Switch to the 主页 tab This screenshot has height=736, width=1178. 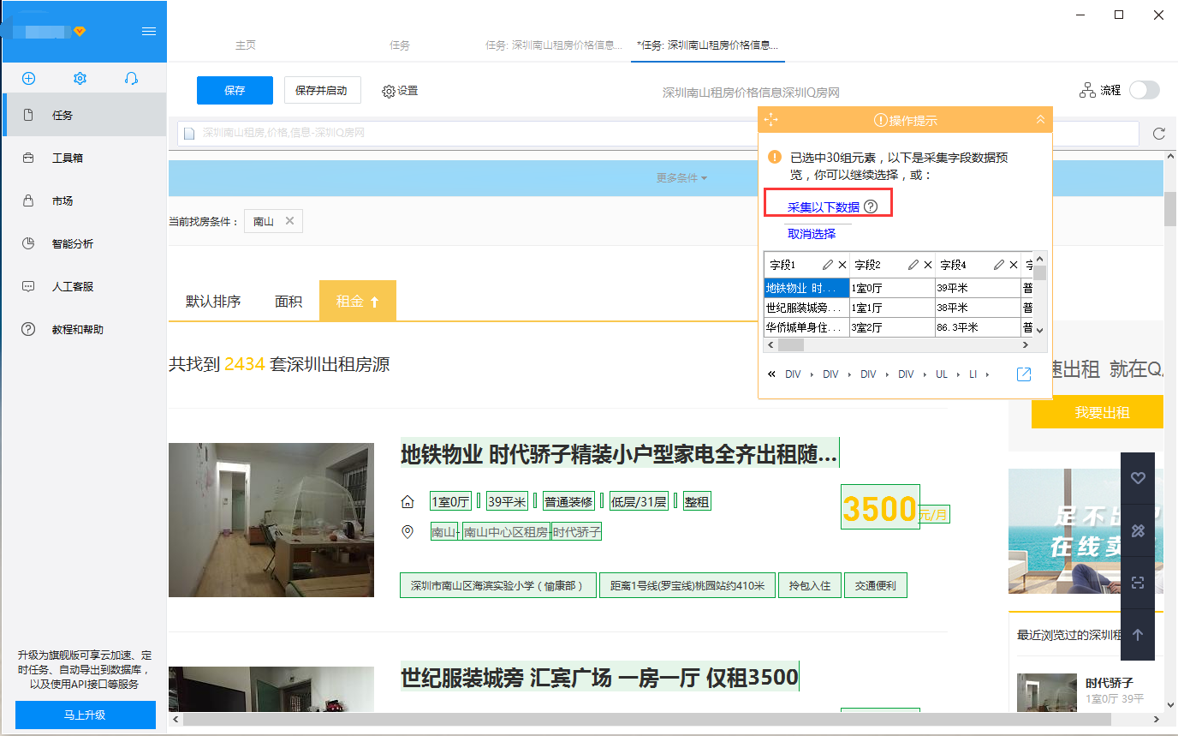246,45
